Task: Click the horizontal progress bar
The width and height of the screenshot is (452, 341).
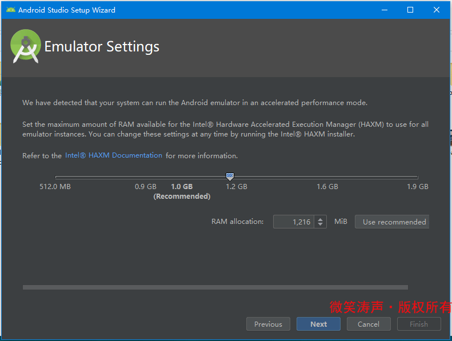Action: (x=215, y=287)
